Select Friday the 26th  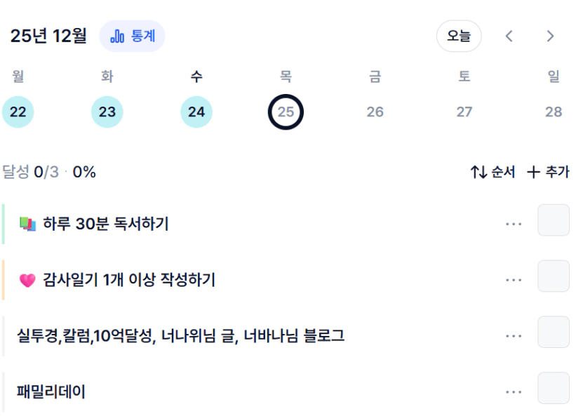(375, 112)
